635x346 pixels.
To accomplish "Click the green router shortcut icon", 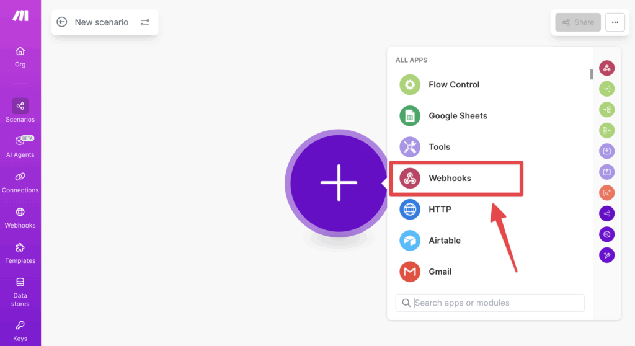I will coord(606,89).
